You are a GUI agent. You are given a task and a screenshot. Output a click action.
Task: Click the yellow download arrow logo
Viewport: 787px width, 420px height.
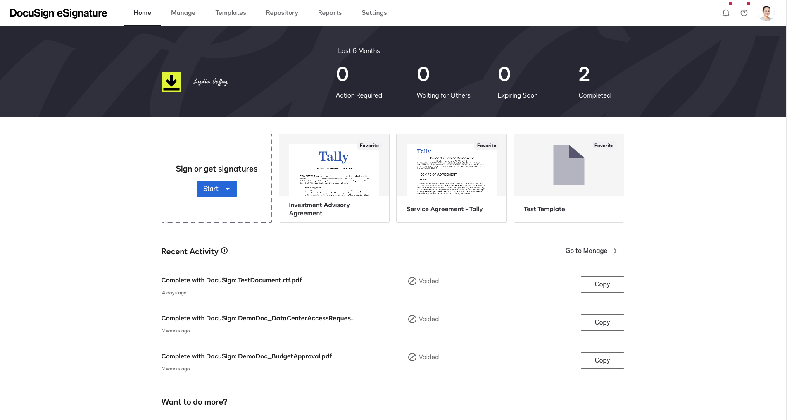pyautogui.click(x=171, y=82)
